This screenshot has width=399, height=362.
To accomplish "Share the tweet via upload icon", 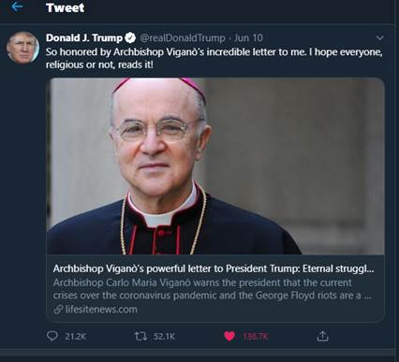I will point(322,336).
